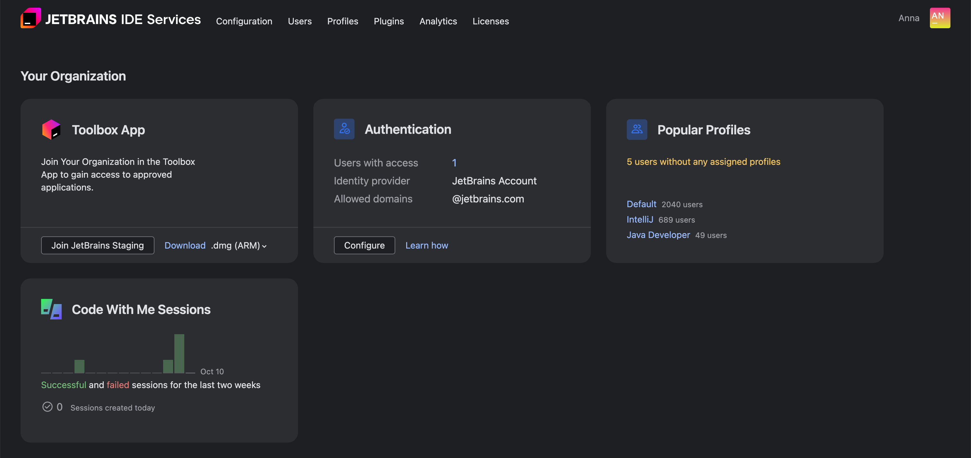
Task: Click the Default profile link
Action: click(x=641, y=204)
